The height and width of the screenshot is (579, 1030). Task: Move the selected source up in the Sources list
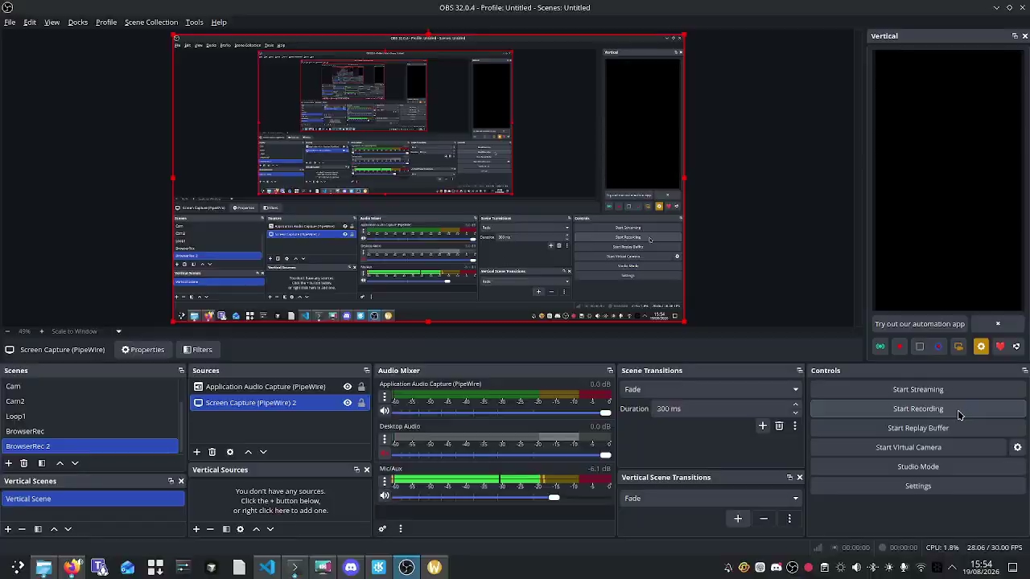pos(248,452)
